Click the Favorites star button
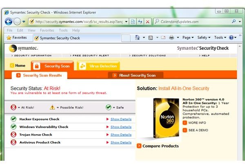The image size is (245, 164). pos(17,38)
